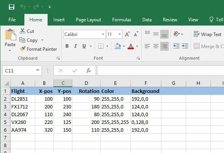Viewport: 224px width, 153px height.
Task: Click cell containing DL2851
Action: click(22, 99)
